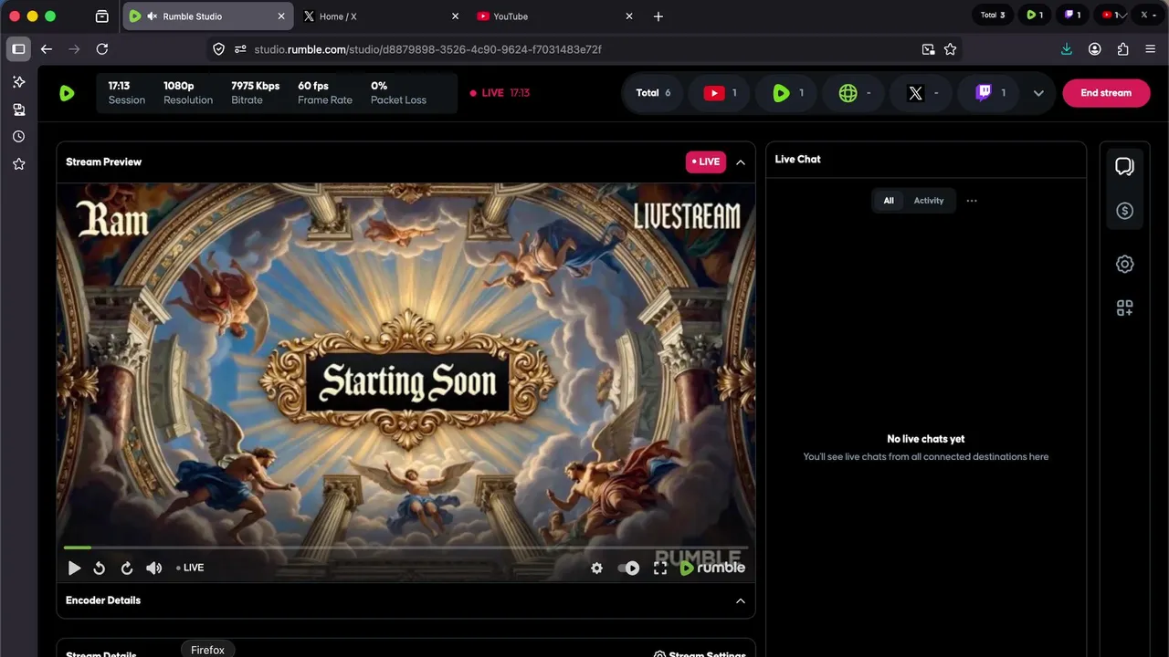The height and width of the screenshot is (657, 1169).
Task: Close the YouTube browser tab
Action: coord(629,16)
